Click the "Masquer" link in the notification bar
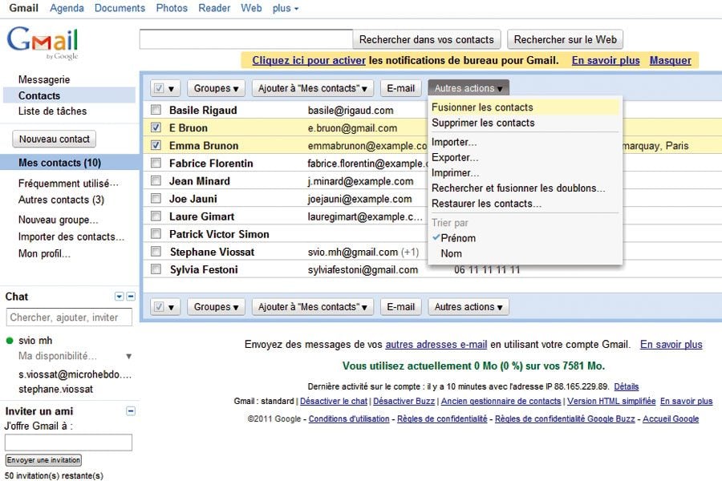 pos(670,60)
